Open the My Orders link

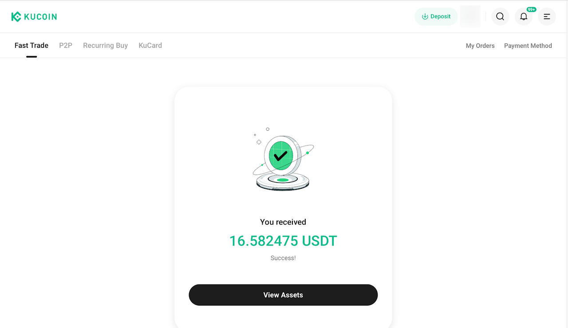480,46
